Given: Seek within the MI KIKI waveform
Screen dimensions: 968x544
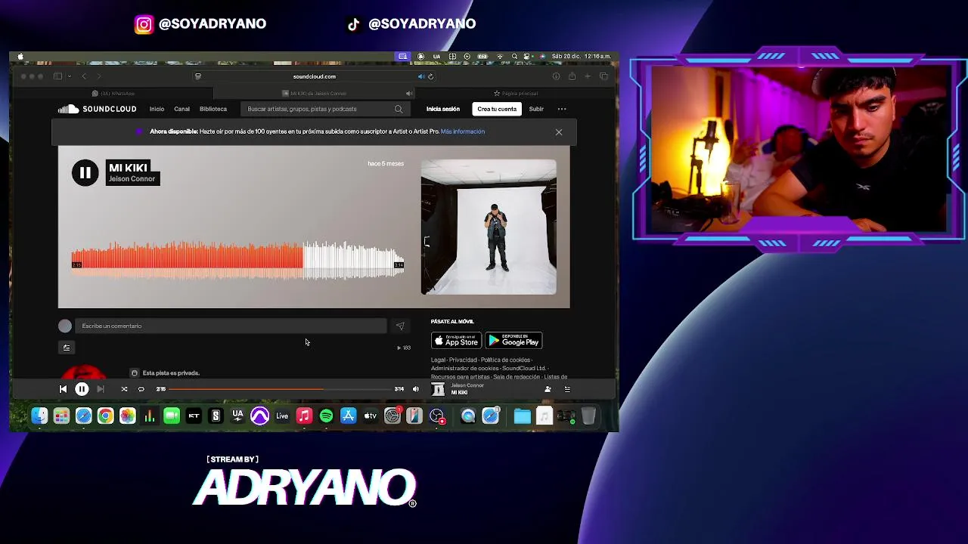Looking at the screenshot, I should pos(237,259).
